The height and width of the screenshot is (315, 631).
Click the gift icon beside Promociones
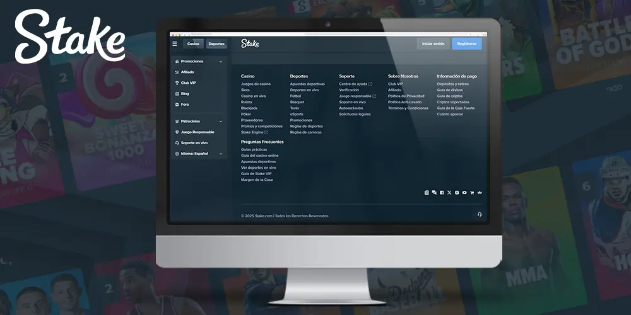(x=177, y=62)
